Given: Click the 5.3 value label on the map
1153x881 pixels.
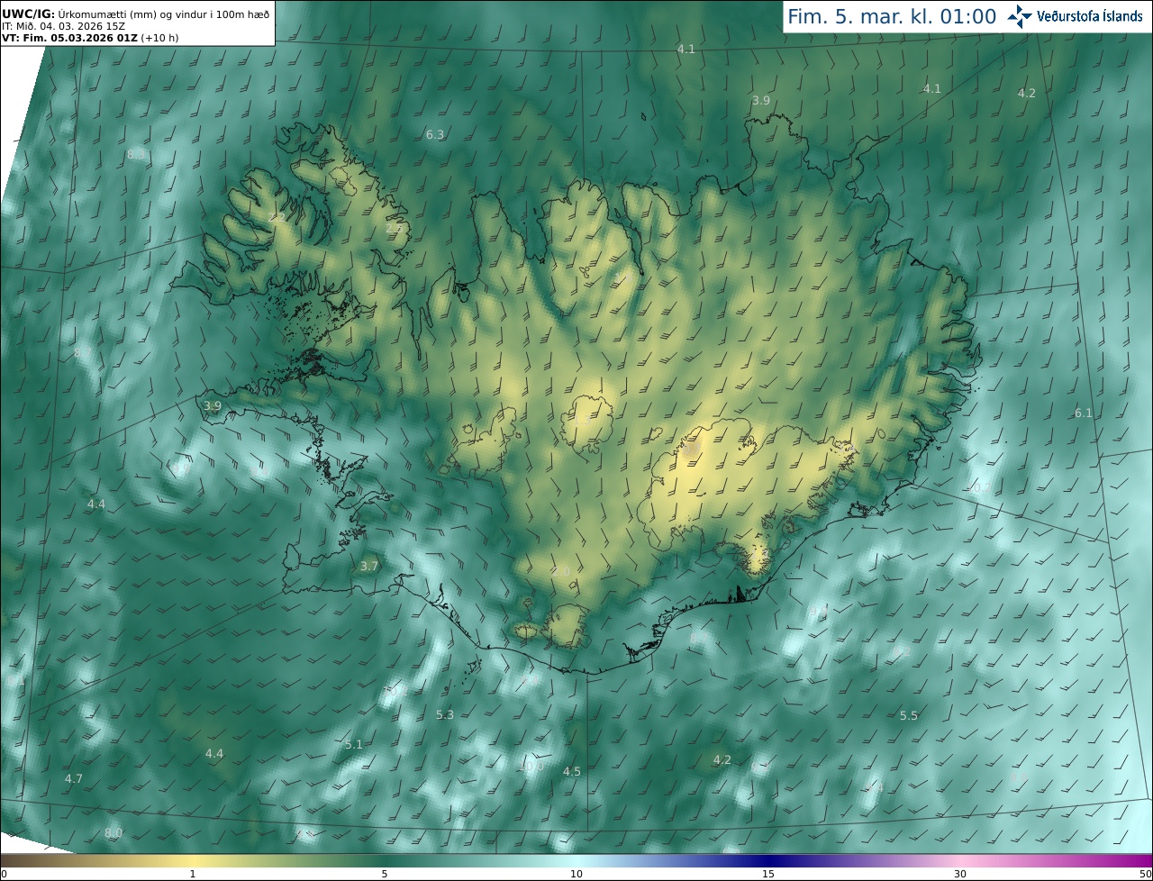Looking at the screenshot, I should (445, 714).
